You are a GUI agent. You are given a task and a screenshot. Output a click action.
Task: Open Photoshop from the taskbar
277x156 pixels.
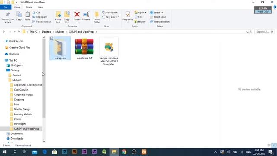pyautogui.click(x=64, y=152)
